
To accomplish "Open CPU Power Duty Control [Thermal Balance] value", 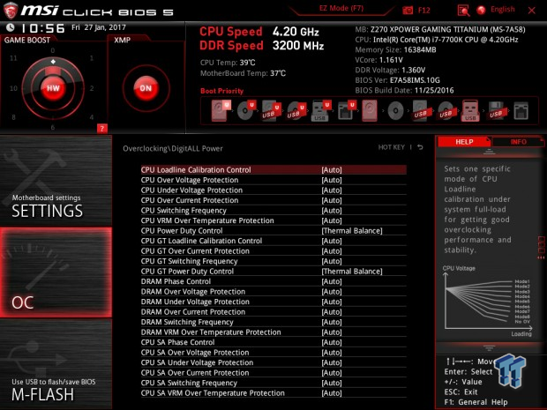I will point(352,231).
